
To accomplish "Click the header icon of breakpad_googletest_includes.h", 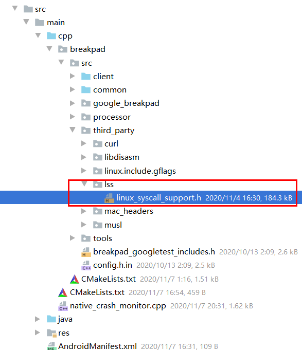I will pos(86,252).
